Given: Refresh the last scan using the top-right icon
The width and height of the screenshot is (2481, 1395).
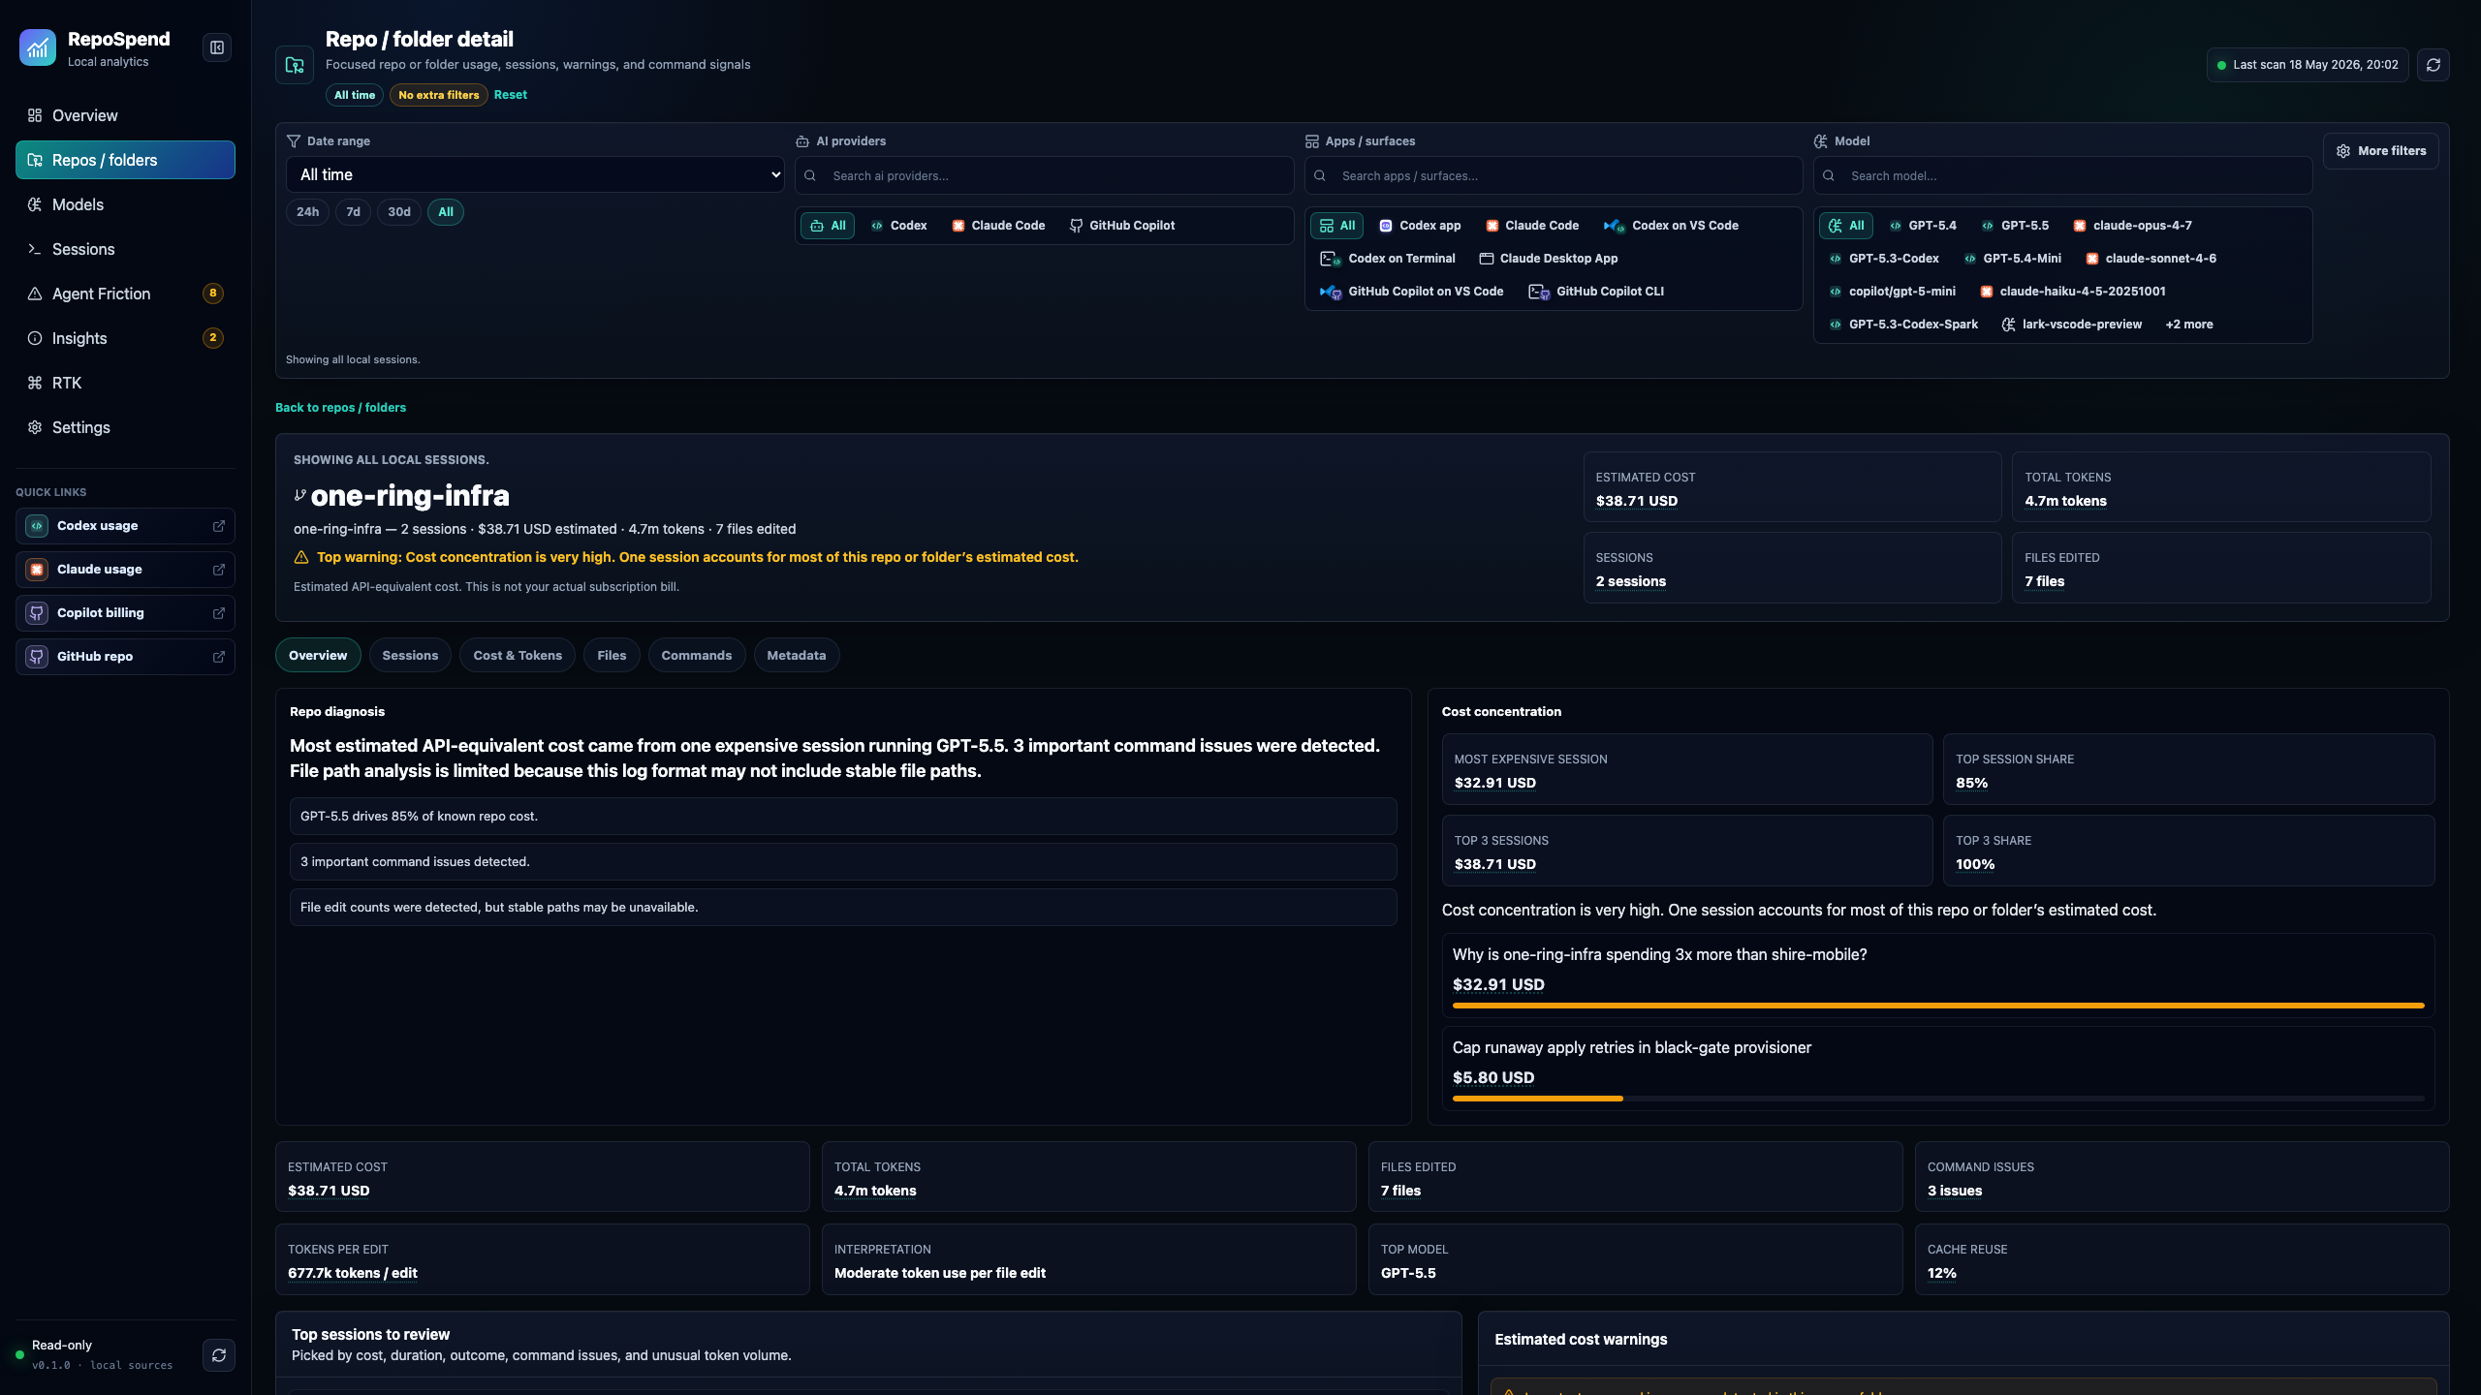Looking at the screenshot, I should click(x=2433, y=65).
